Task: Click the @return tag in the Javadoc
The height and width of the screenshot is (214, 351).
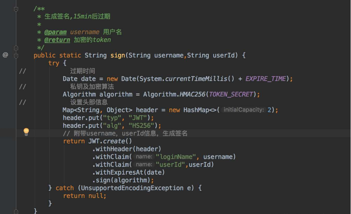Action: (57, 40)
